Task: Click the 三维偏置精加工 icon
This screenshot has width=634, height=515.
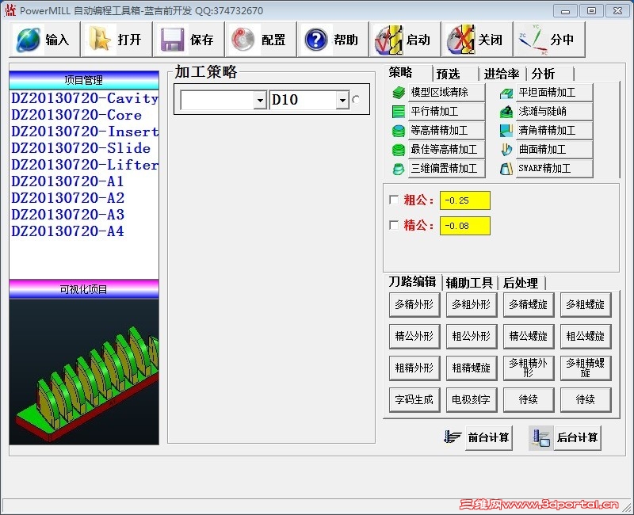Action: click(399, 169)
